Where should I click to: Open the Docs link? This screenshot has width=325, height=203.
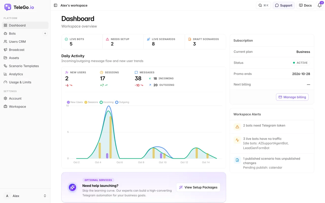(305, 5)
